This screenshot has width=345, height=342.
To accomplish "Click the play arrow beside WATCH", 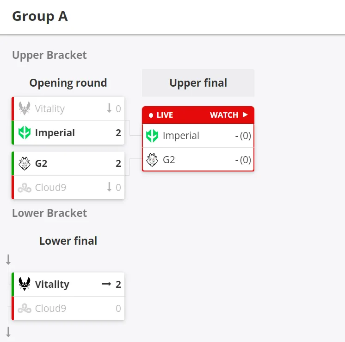I will coord(245,114).
